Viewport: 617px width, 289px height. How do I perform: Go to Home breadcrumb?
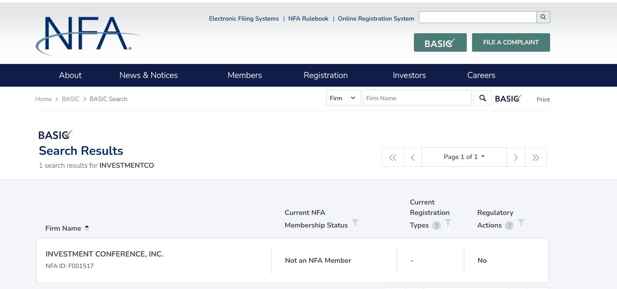click(43, 99)
